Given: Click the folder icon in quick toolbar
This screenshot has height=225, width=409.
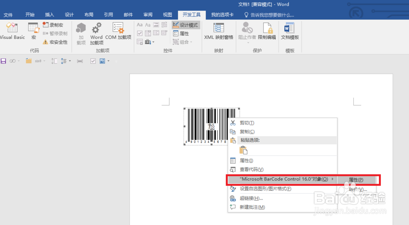Looking at the screenshot, I should (29, 61).
